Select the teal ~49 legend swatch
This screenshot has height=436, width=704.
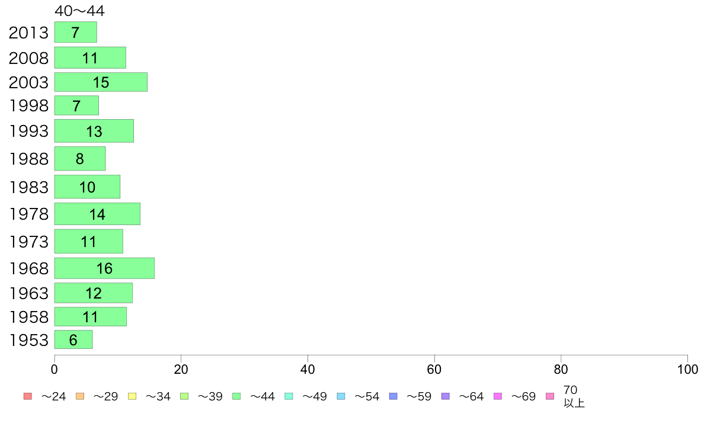289,396
